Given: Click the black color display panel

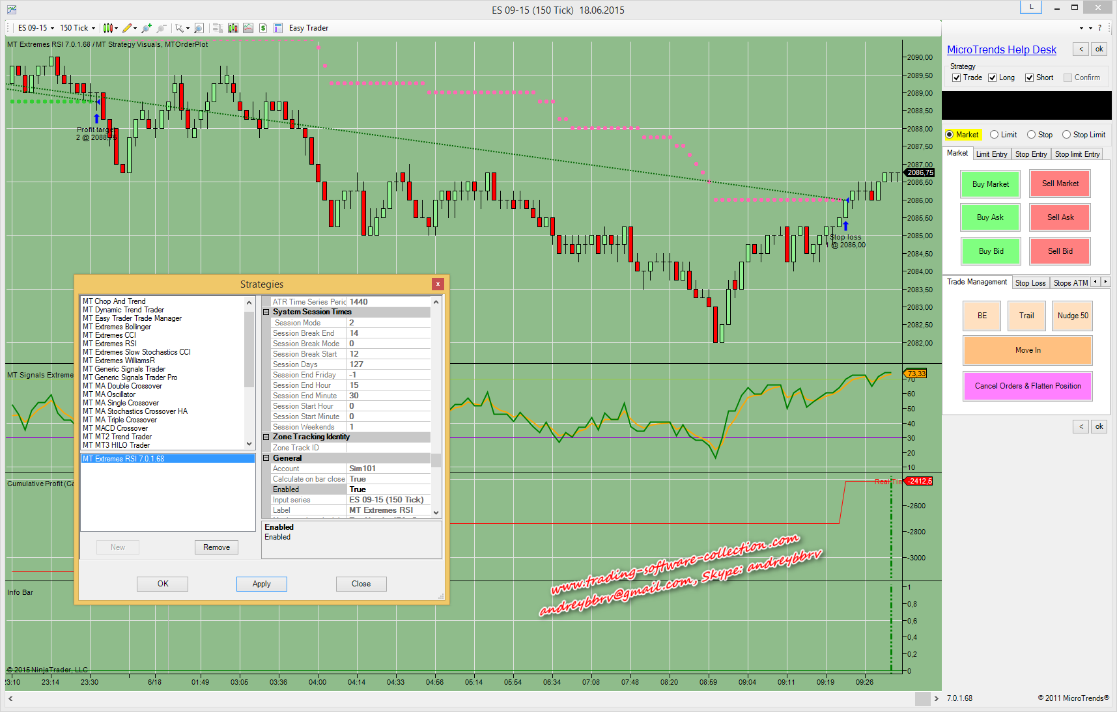Looking at the screenshot, I should (1026, 105).
